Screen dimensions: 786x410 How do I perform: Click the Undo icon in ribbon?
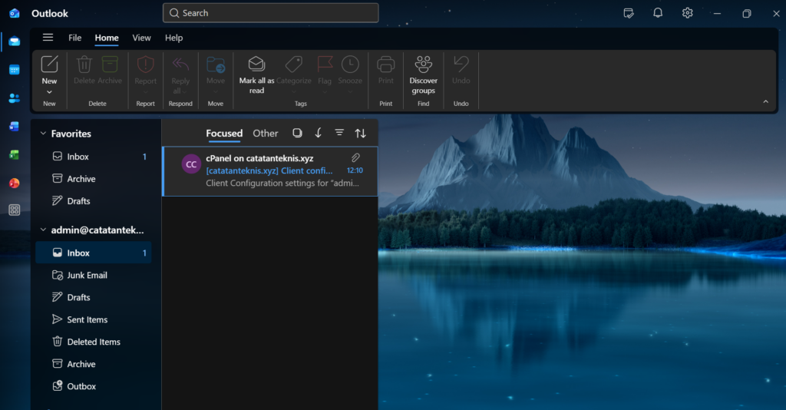point(461,64)
